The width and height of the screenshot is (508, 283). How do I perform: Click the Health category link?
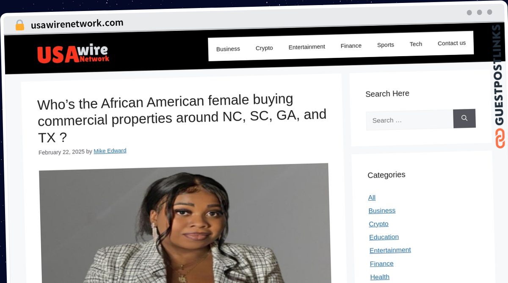[380, 277]
